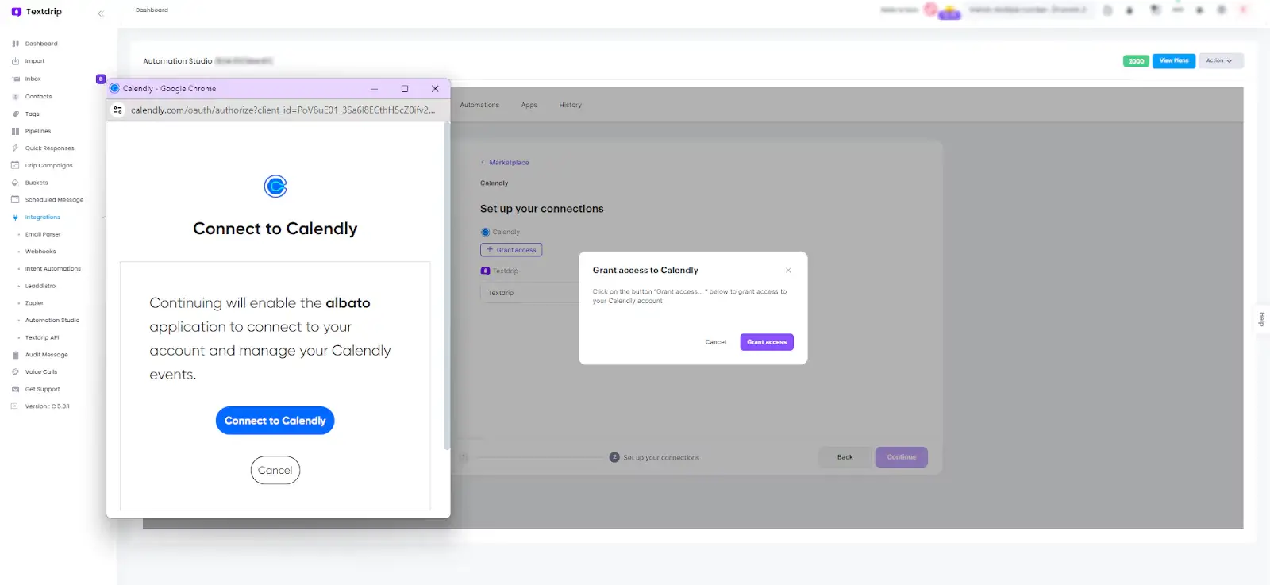Viewport: 1270px width, 585px height.
Task: Click the View Plans button
Action: (1174, 61)
